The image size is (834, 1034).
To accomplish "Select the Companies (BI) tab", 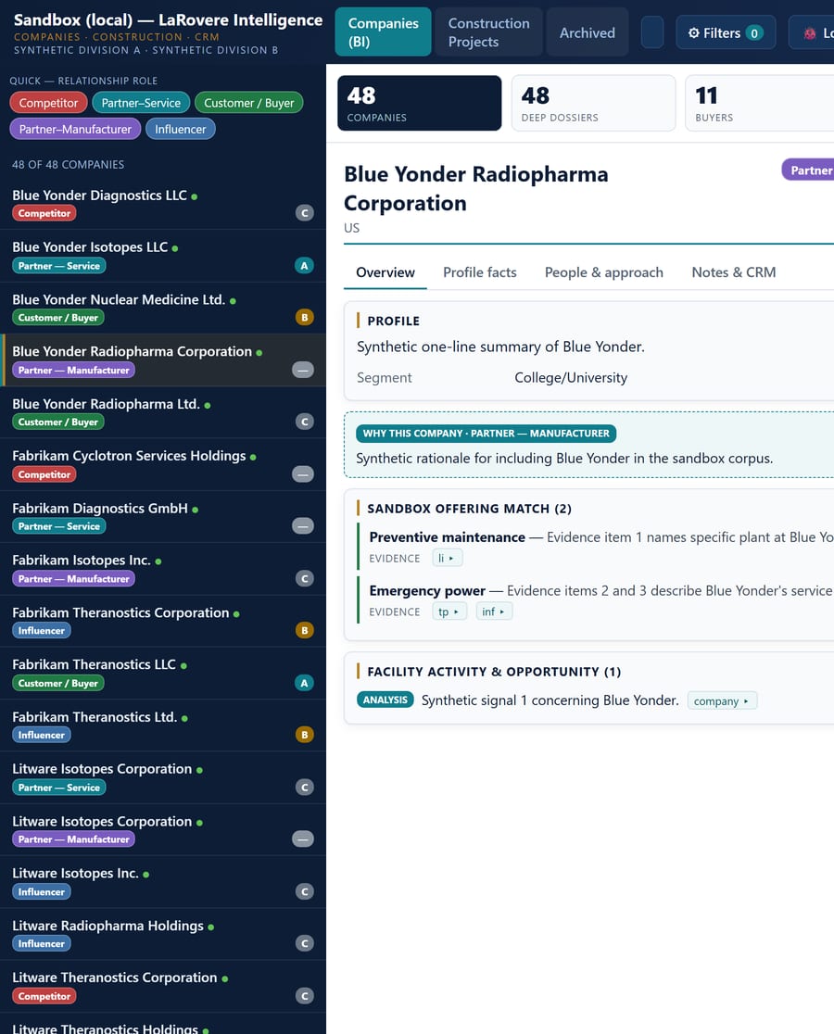I will [383, 32].
